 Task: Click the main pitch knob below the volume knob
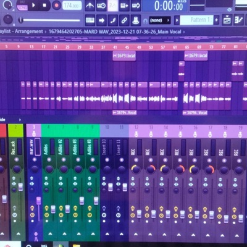click(8, 20)
